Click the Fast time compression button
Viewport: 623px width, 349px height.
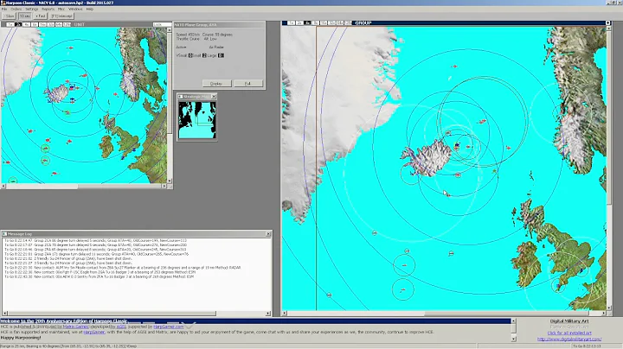(40, 16)
